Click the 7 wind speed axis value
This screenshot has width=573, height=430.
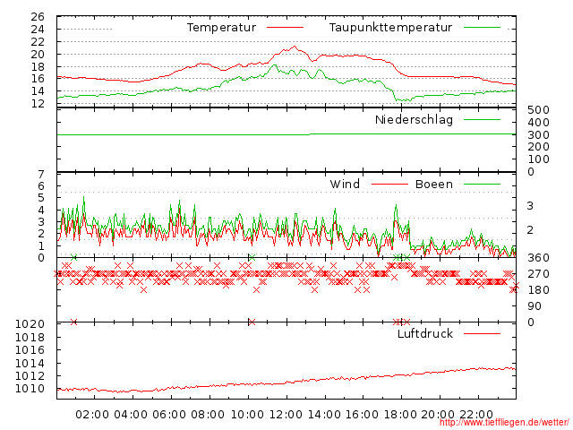[x=41, y=174]
